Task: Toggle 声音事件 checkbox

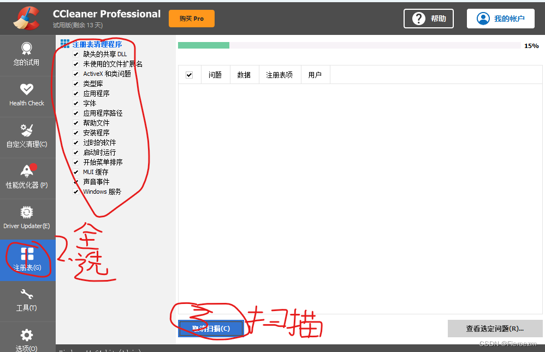Action: tap(76, 182)
